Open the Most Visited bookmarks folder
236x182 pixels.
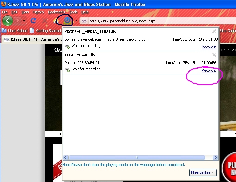pos(14,31)
